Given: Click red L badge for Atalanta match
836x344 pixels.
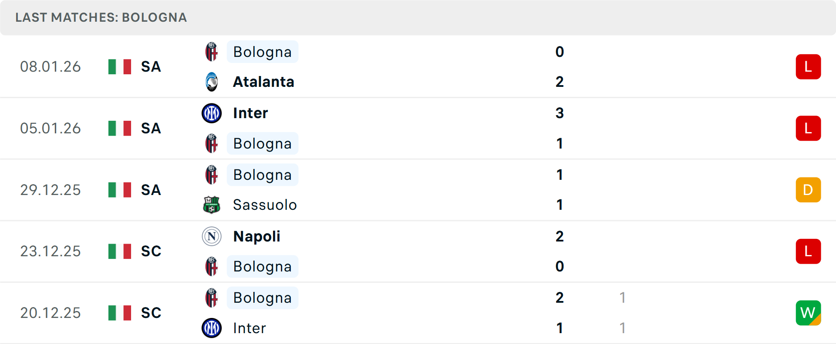Looking at the screenshot, I should coord(808,67).
